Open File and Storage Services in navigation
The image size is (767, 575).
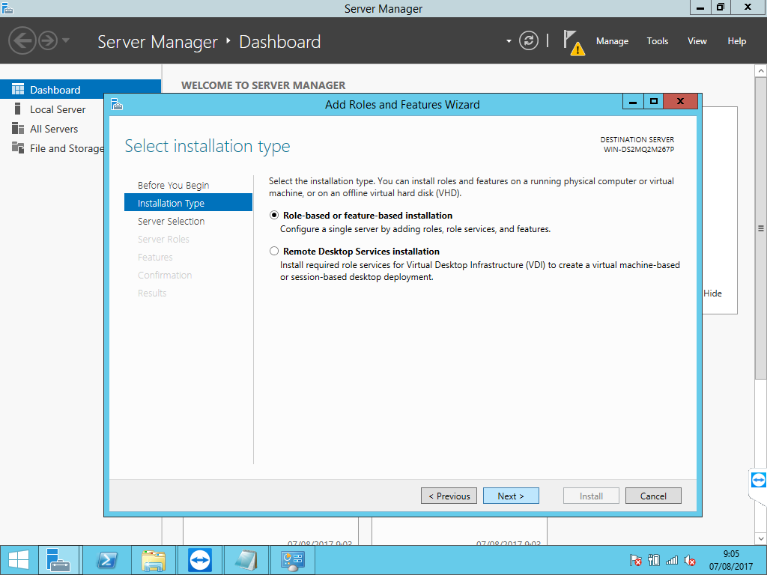click(67, 149)
